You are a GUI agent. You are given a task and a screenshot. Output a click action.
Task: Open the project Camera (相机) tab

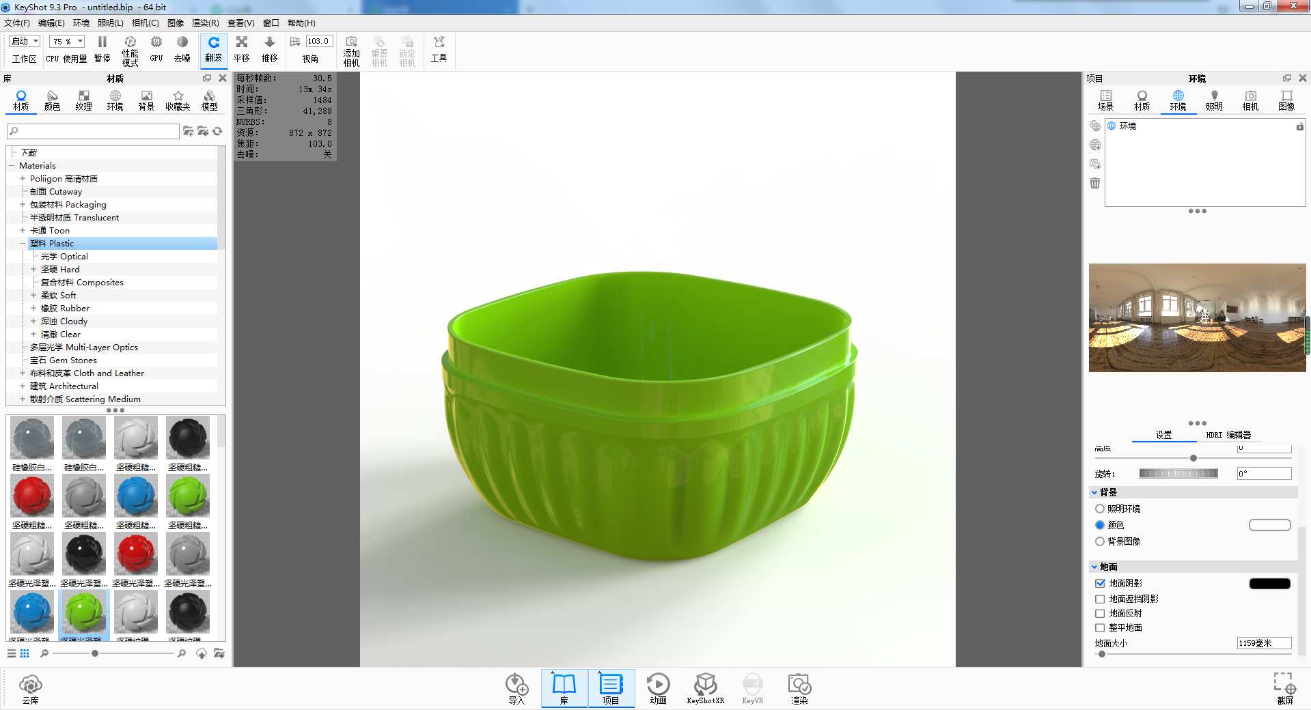click(1250, 100)
